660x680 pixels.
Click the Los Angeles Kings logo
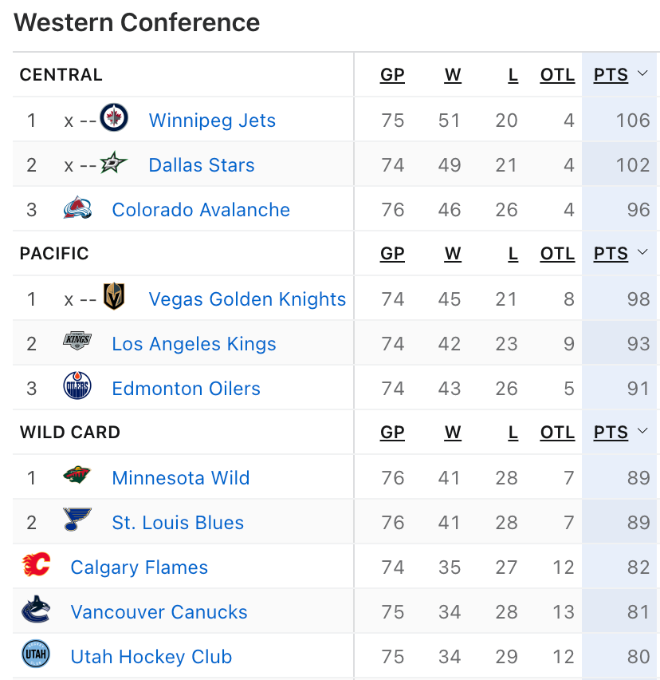pos(77,341)
